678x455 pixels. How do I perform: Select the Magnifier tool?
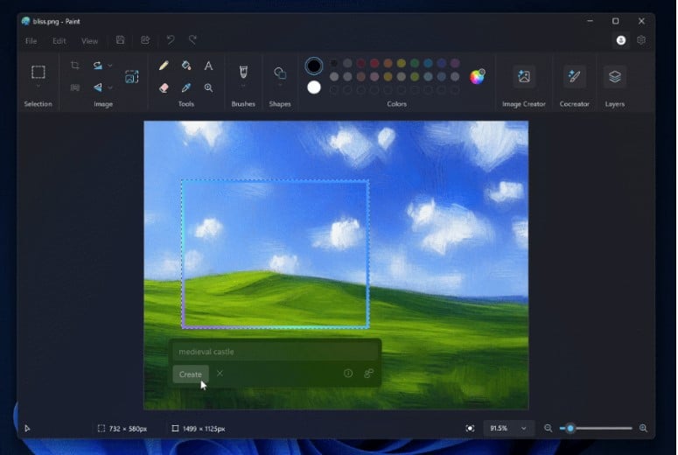[x=208, y=87]
